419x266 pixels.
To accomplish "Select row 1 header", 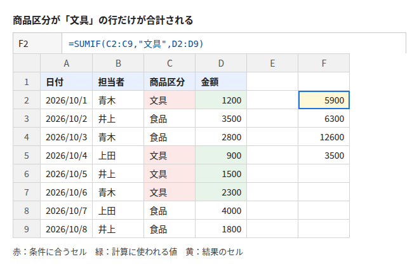I will (27, 81).
